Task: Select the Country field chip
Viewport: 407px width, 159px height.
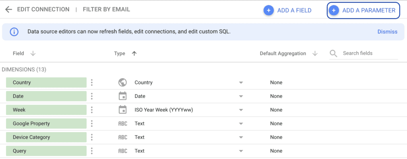Action: [46, 82]
